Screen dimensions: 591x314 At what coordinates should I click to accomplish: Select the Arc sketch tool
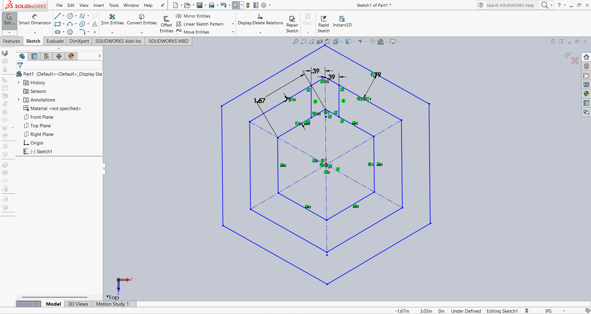[70, 24]
